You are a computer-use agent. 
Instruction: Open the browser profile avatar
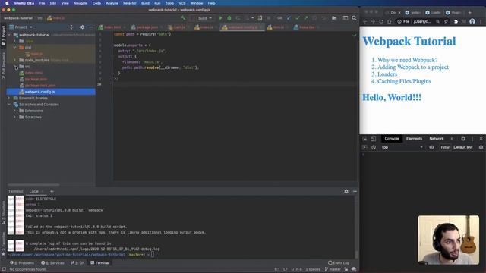[472, 21]
